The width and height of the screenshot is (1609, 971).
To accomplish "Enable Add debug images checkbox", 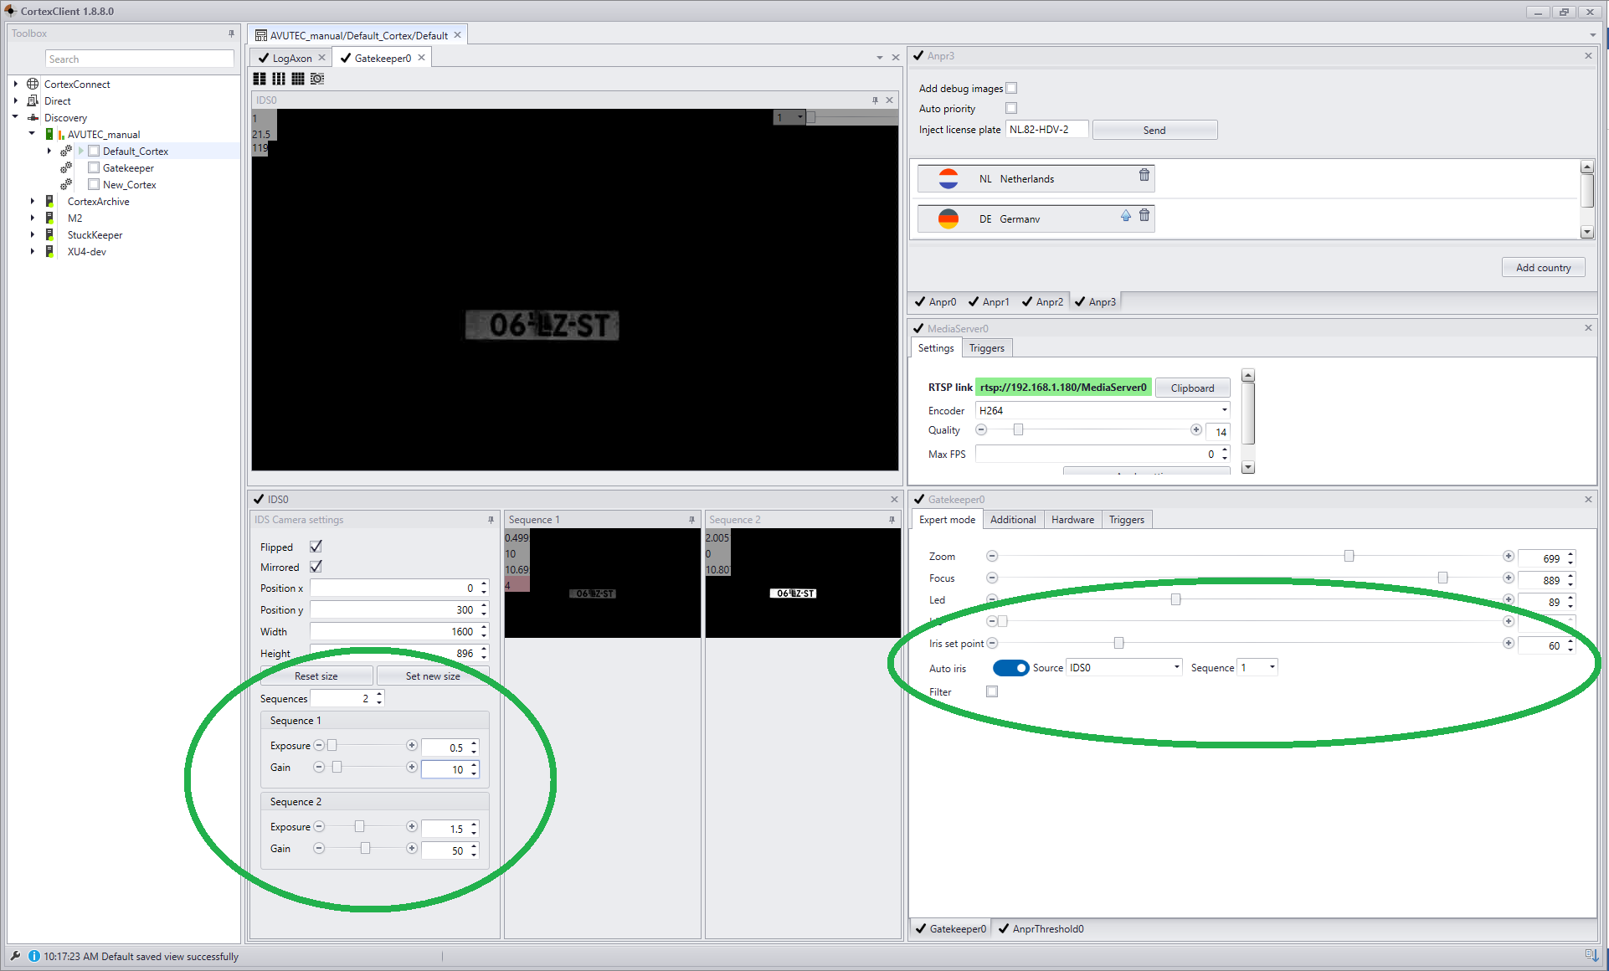I will coord(1011,88).
